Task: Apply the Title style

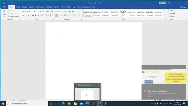Action: coord(123,13)
